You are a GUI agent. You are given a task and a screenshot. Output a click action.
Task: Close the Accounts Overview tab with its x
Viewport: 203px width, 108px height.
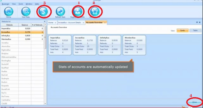click(105, 23)
